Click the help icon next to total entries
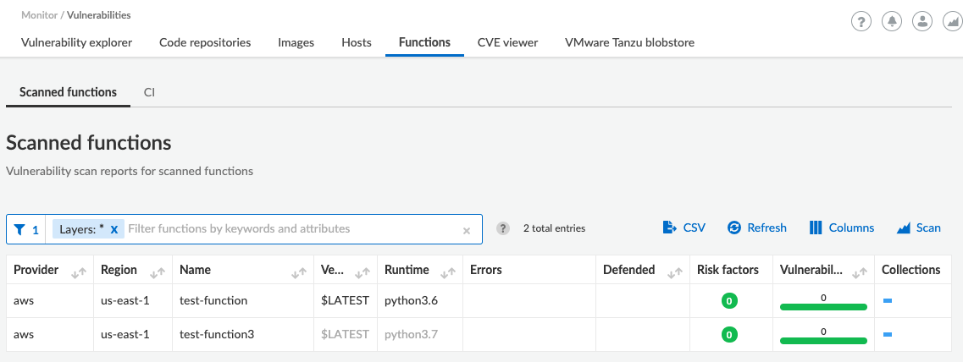The width and height of the screenshot is (963, 362). pyautogui.click(x=503, y=228)
